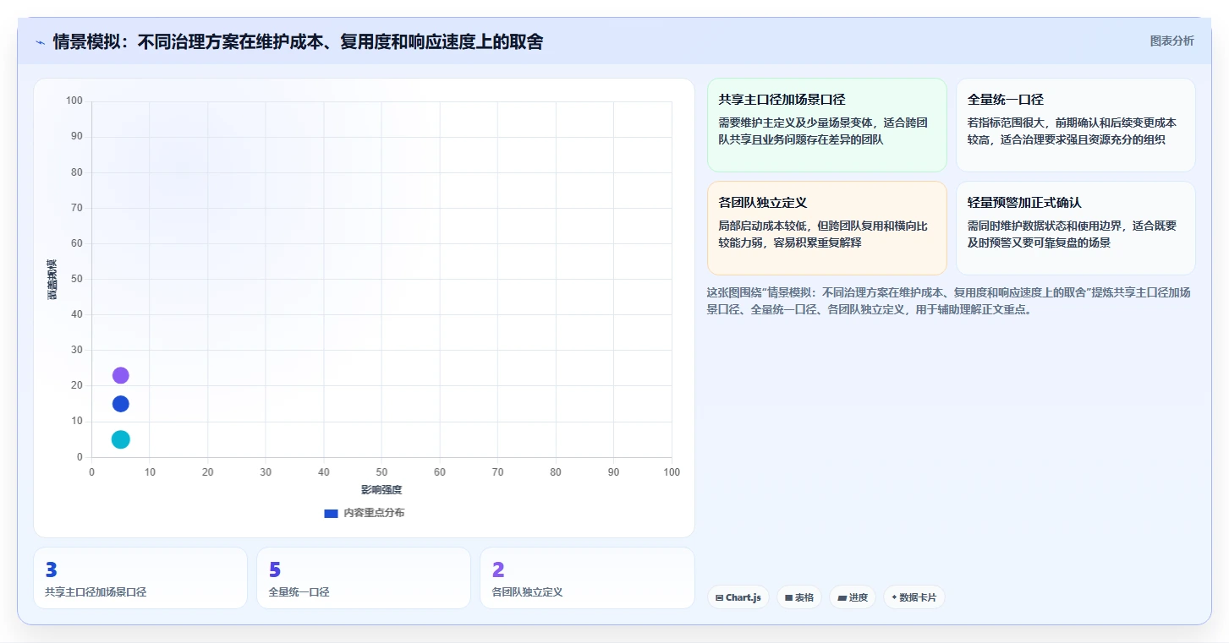Click the cyan scatter point near bottom

pyautogui.click(x=121, y=439)
